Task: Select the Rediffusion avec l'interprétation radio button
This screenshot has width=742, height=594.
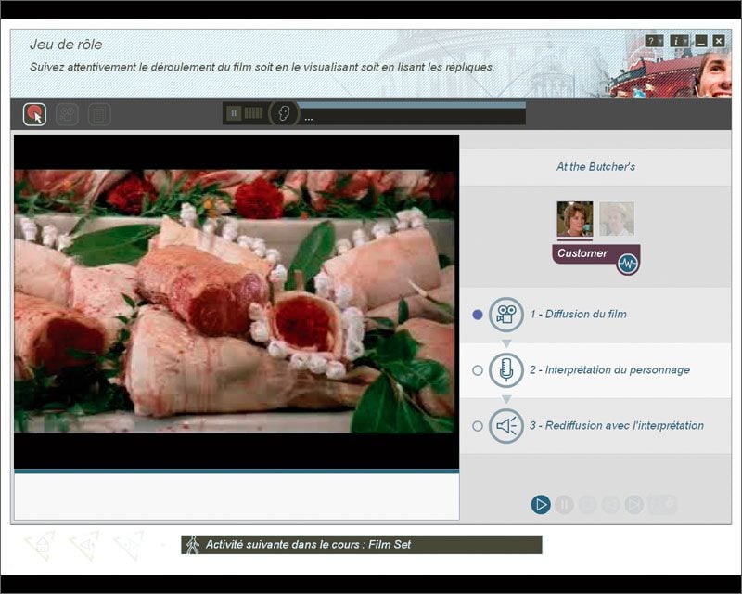Action: 478,426
